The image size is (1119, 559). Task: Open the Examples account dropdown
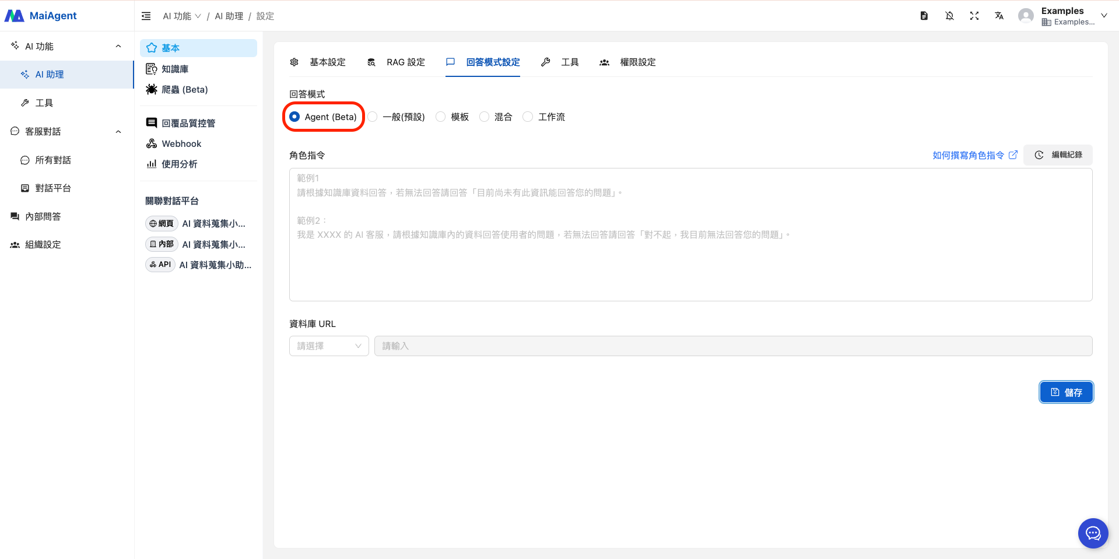tap(1062, 16)
